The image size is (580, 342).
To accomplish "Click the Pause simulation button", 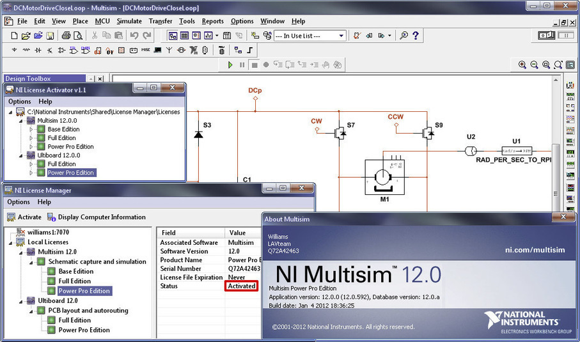I will coord(242,65).
